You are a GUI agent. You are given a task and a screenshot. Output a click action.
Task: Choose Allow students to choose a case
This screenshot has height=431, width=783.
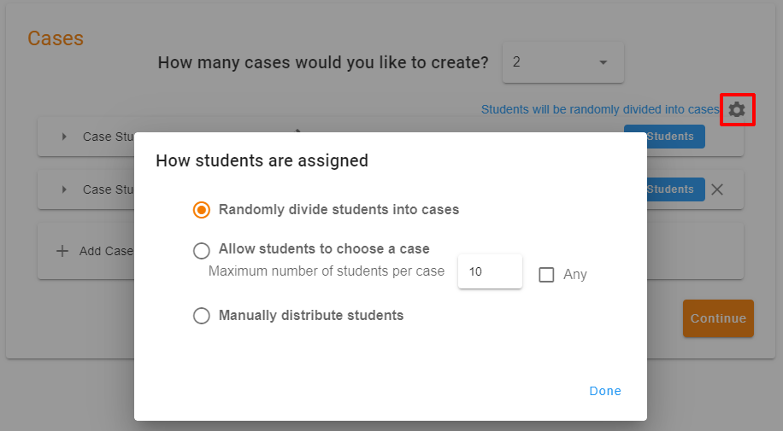(202, 250)
